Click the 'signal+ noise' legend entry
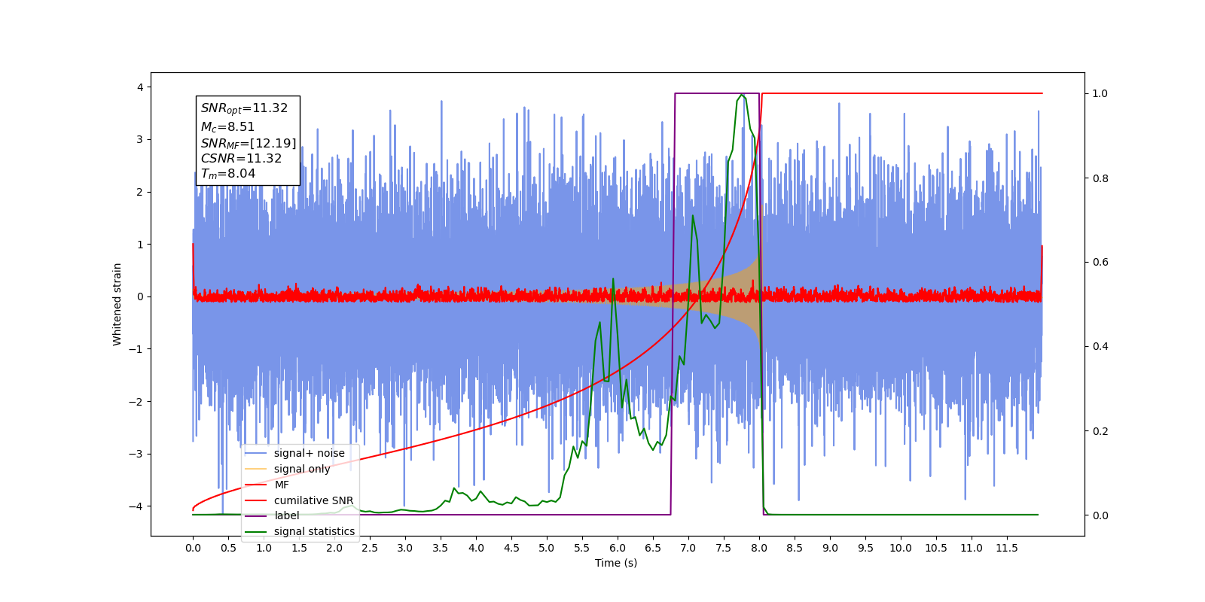This screenshot has width=1205, height=602. [295, 453]
